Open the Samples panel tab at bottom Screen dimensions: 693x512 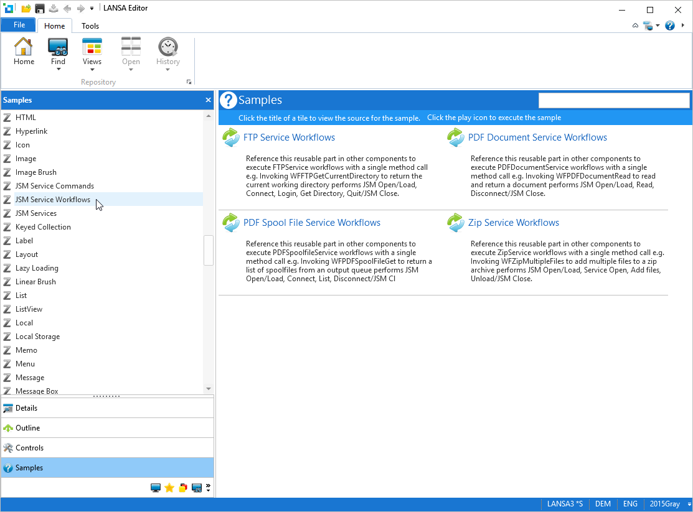pos(107,467)
